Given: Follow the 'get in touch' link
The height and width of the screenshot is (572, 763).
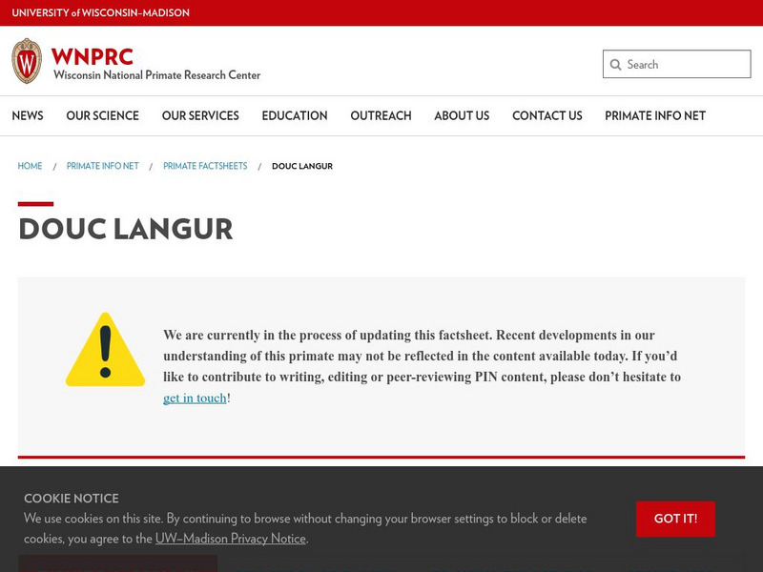Looking at the screenshot, I should pyautogui.click(x=195, y=398).
